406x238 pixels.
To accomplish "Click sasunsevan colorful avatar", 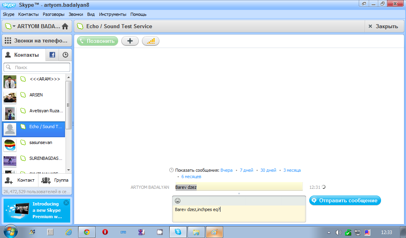I will [x=10, y=145].
